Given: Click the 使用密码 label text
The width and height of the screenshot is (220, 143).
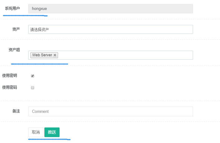Looking at the screenshot, I should click(10, 87).
